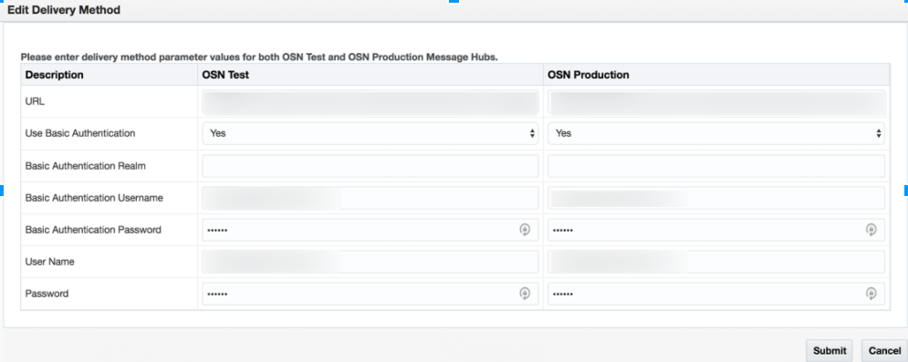Click the Password row label
Viewport: 908px width, 362px height.
[47, 294]
